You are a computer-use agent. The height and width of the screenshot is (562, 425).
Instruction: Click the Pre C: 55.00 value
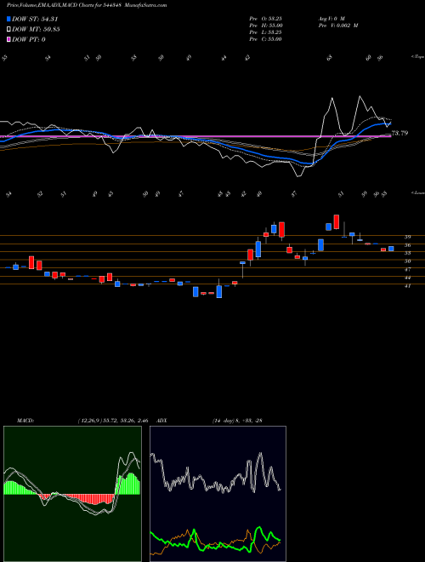tap(266, 39)
